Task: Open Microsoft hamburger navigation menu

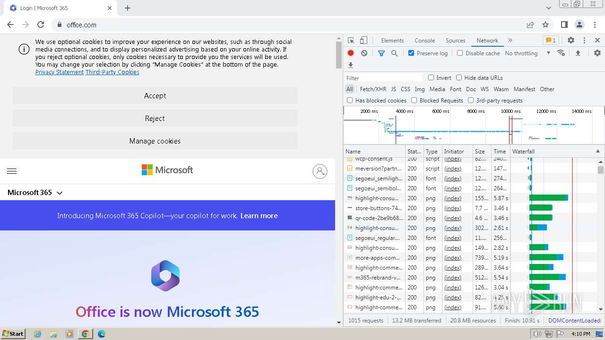Action: pos(12,171)
